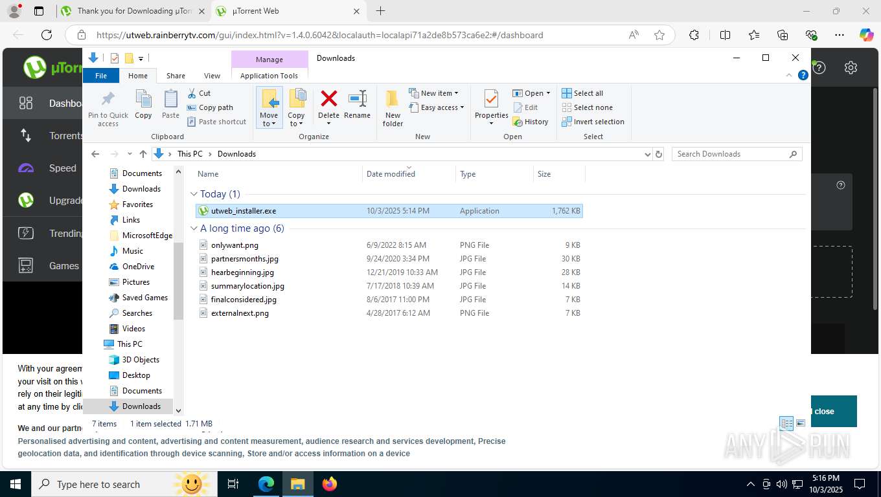The image size is (881, 497).
Task: Delete the selected file via red X
Action: 328,107
